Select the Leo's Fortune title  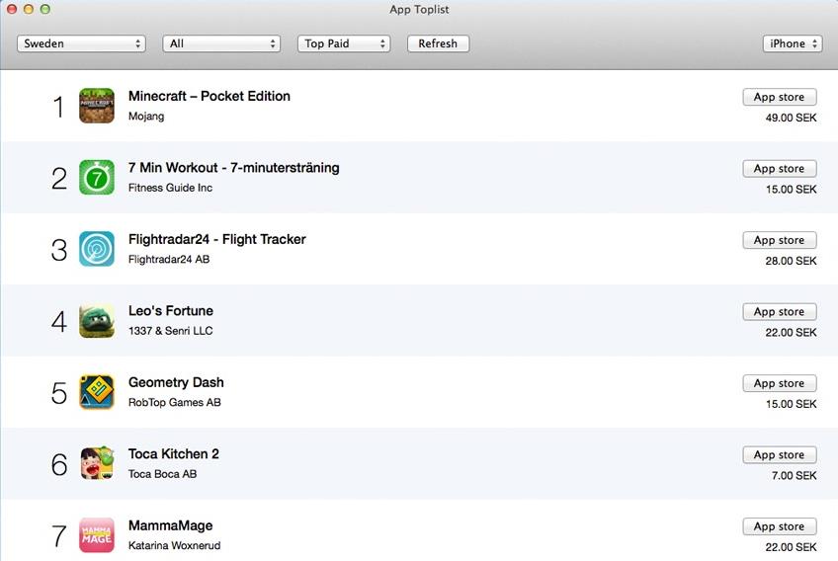(171, 311)
